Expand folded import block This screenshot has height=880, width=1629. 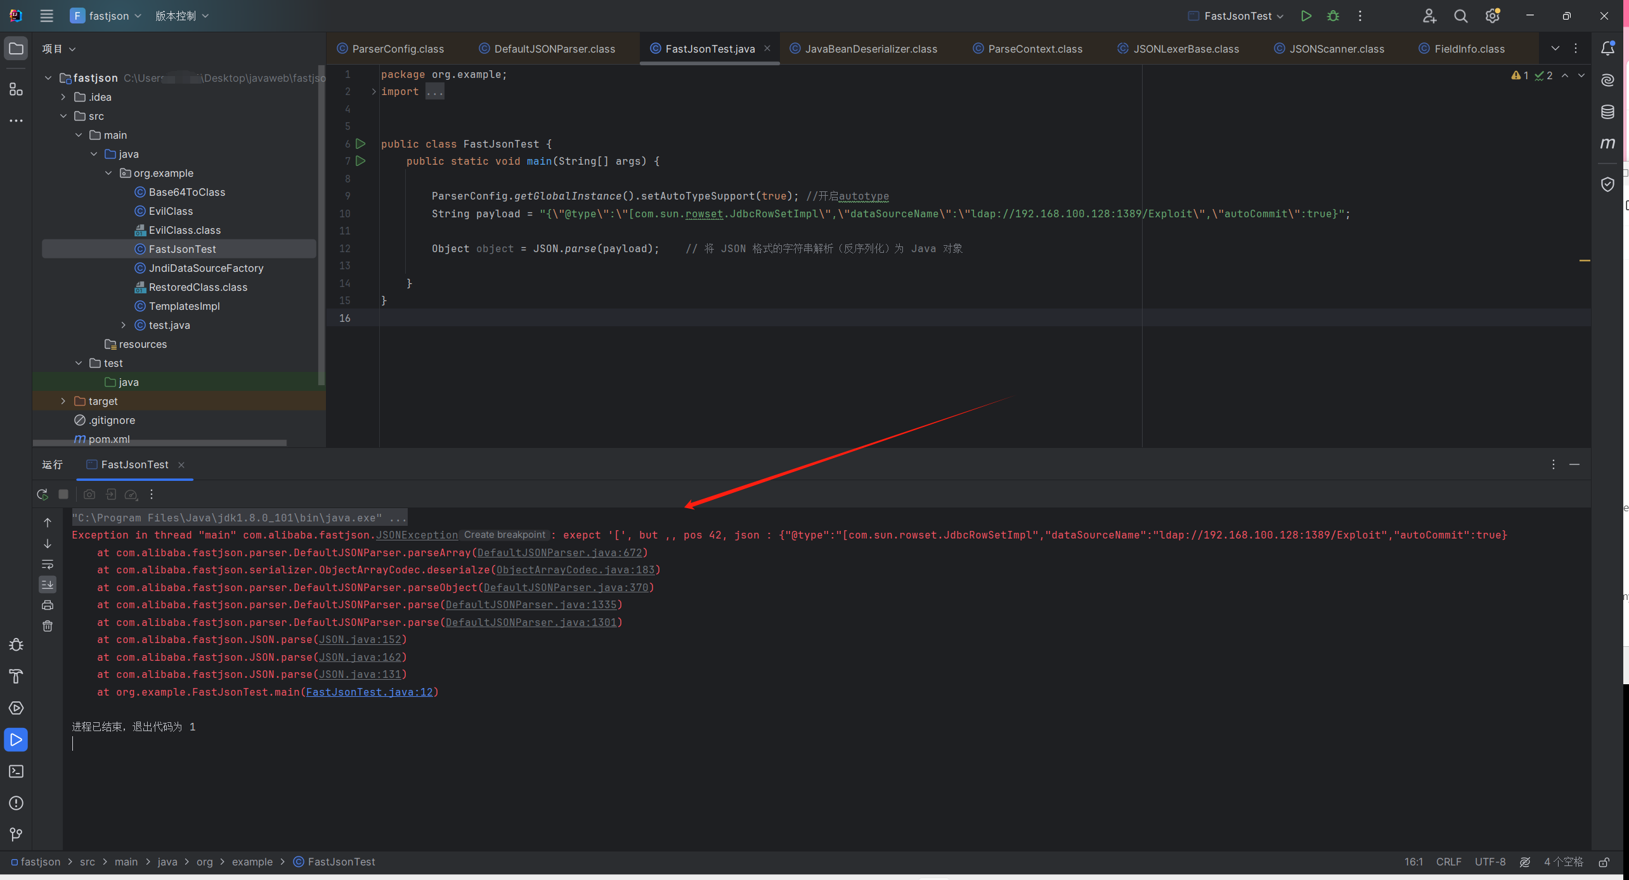click(373, 92)
